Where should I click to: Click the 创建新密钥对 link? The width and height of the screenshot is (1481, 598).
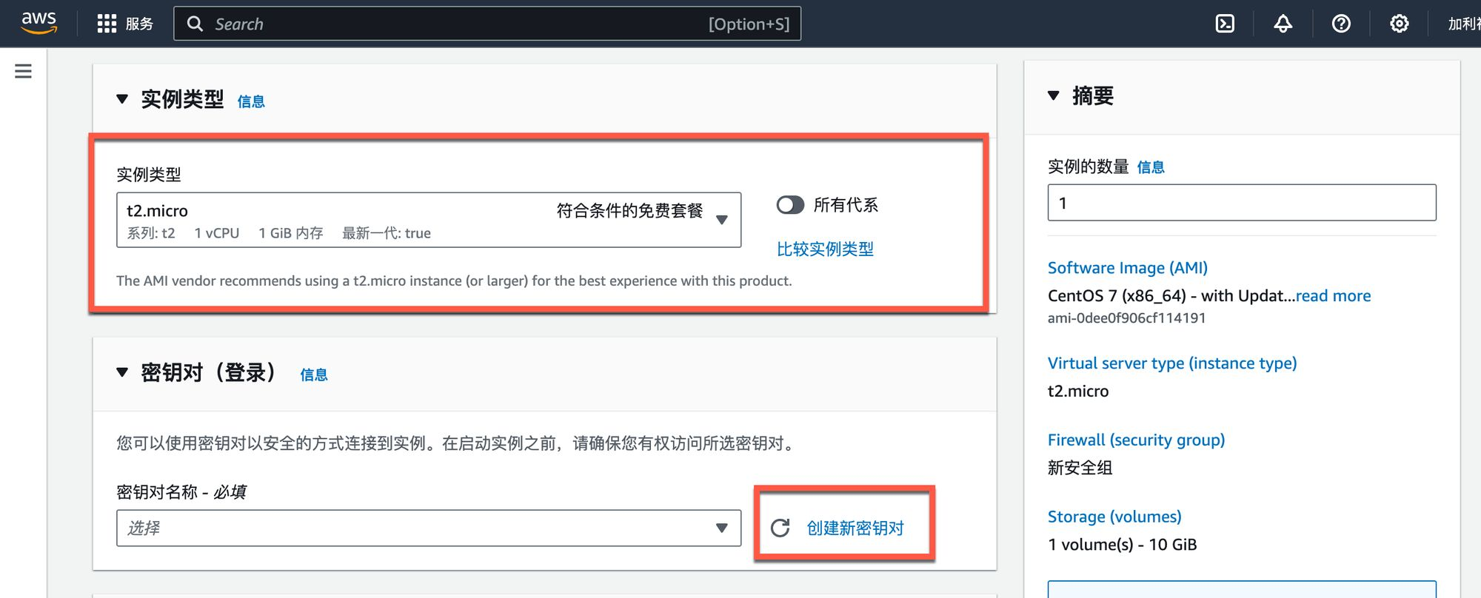(855, 528)
